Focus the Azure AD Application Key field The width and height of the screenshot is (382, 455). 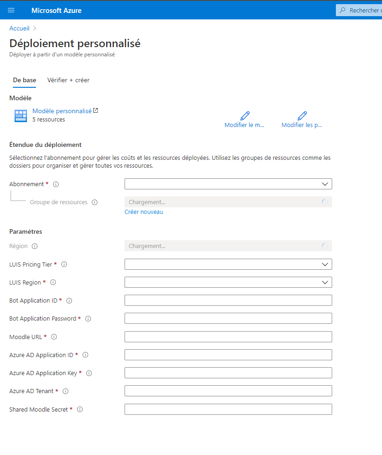point(228,373)
